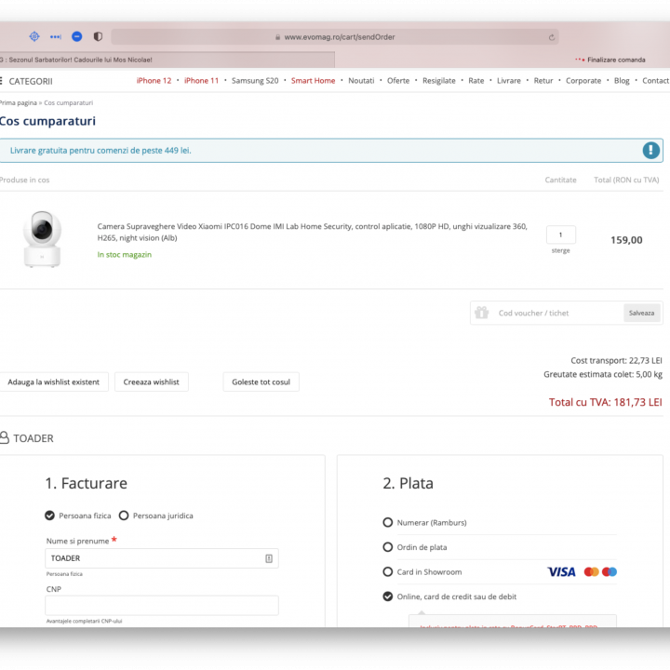This screenshot has width=670, height=670.
Task: Click the privacy shield icon in toolbar
Action: pos(99,37)
